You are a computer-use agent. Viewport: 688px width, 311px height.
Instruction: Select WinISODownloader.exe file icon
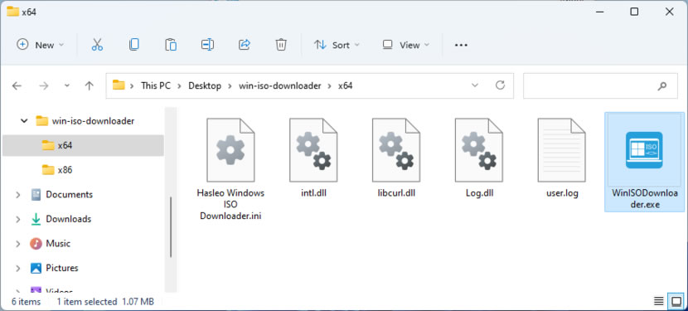point(644,150)
